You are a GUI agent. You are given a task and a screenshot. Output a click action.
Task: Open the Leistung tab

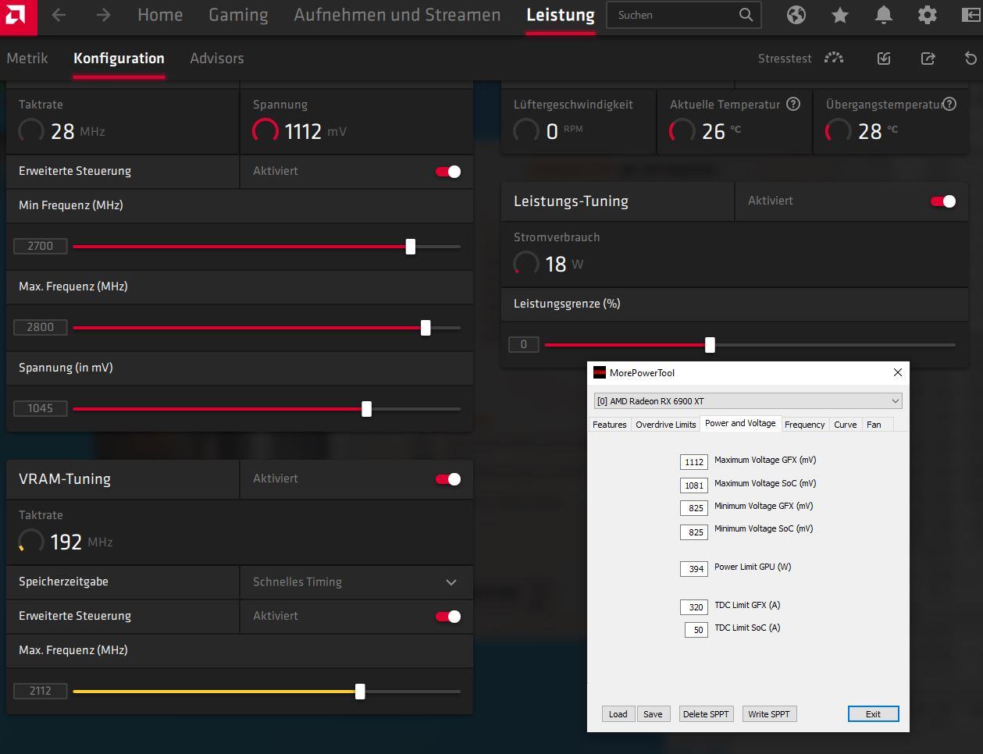tap(561, 15)
